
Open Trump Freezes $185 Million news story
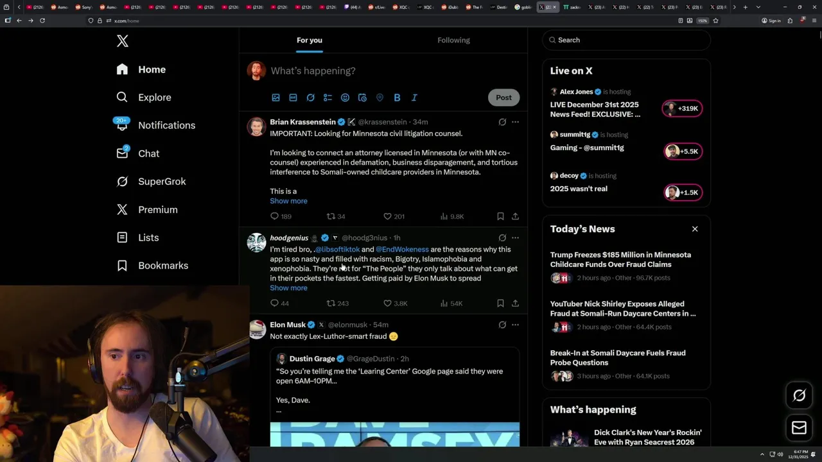[x=626, y=266]
